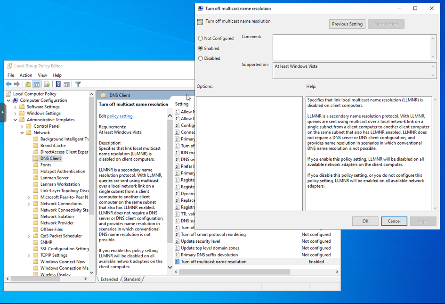Viewport: 445px width, 304px height.
Task: Open the Action menu
Action: point(26,75)
